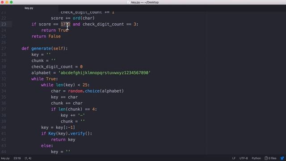Click on the 'else:' keyword line
This screenshot has width=286, height=161.
point(47,146)
